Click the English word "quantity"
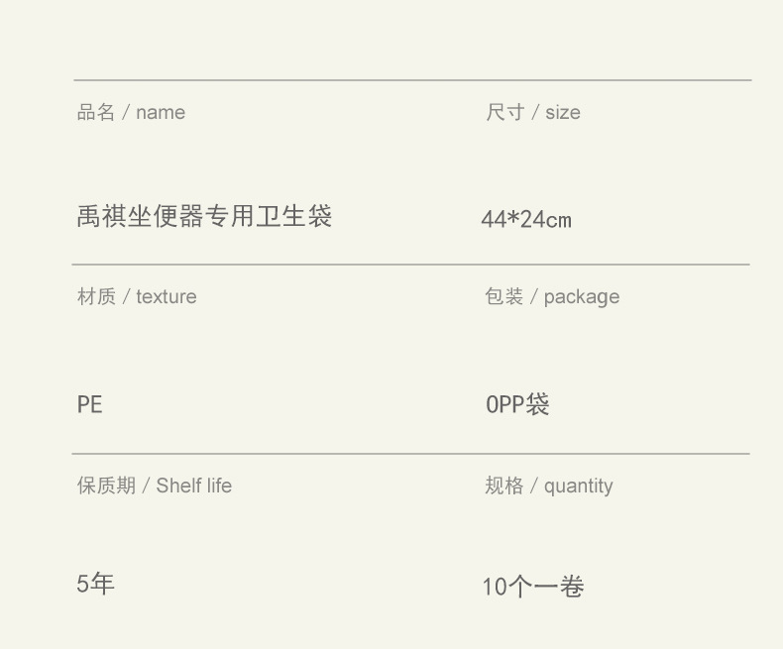 point(578,487)
